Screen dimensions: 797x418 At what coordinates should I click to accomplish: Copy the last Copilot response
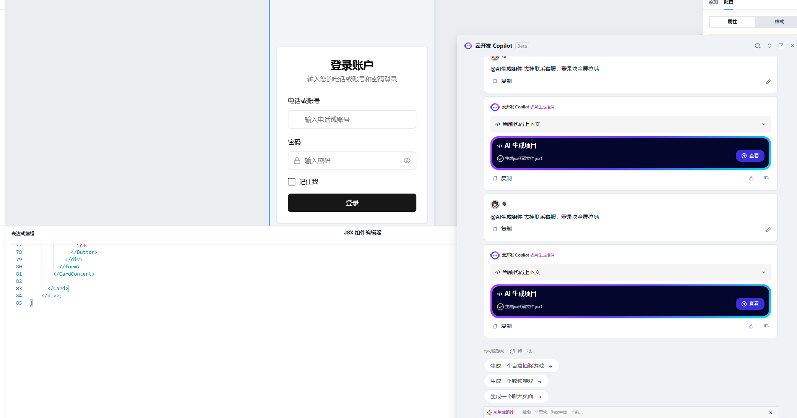click(x=503, y=326)
